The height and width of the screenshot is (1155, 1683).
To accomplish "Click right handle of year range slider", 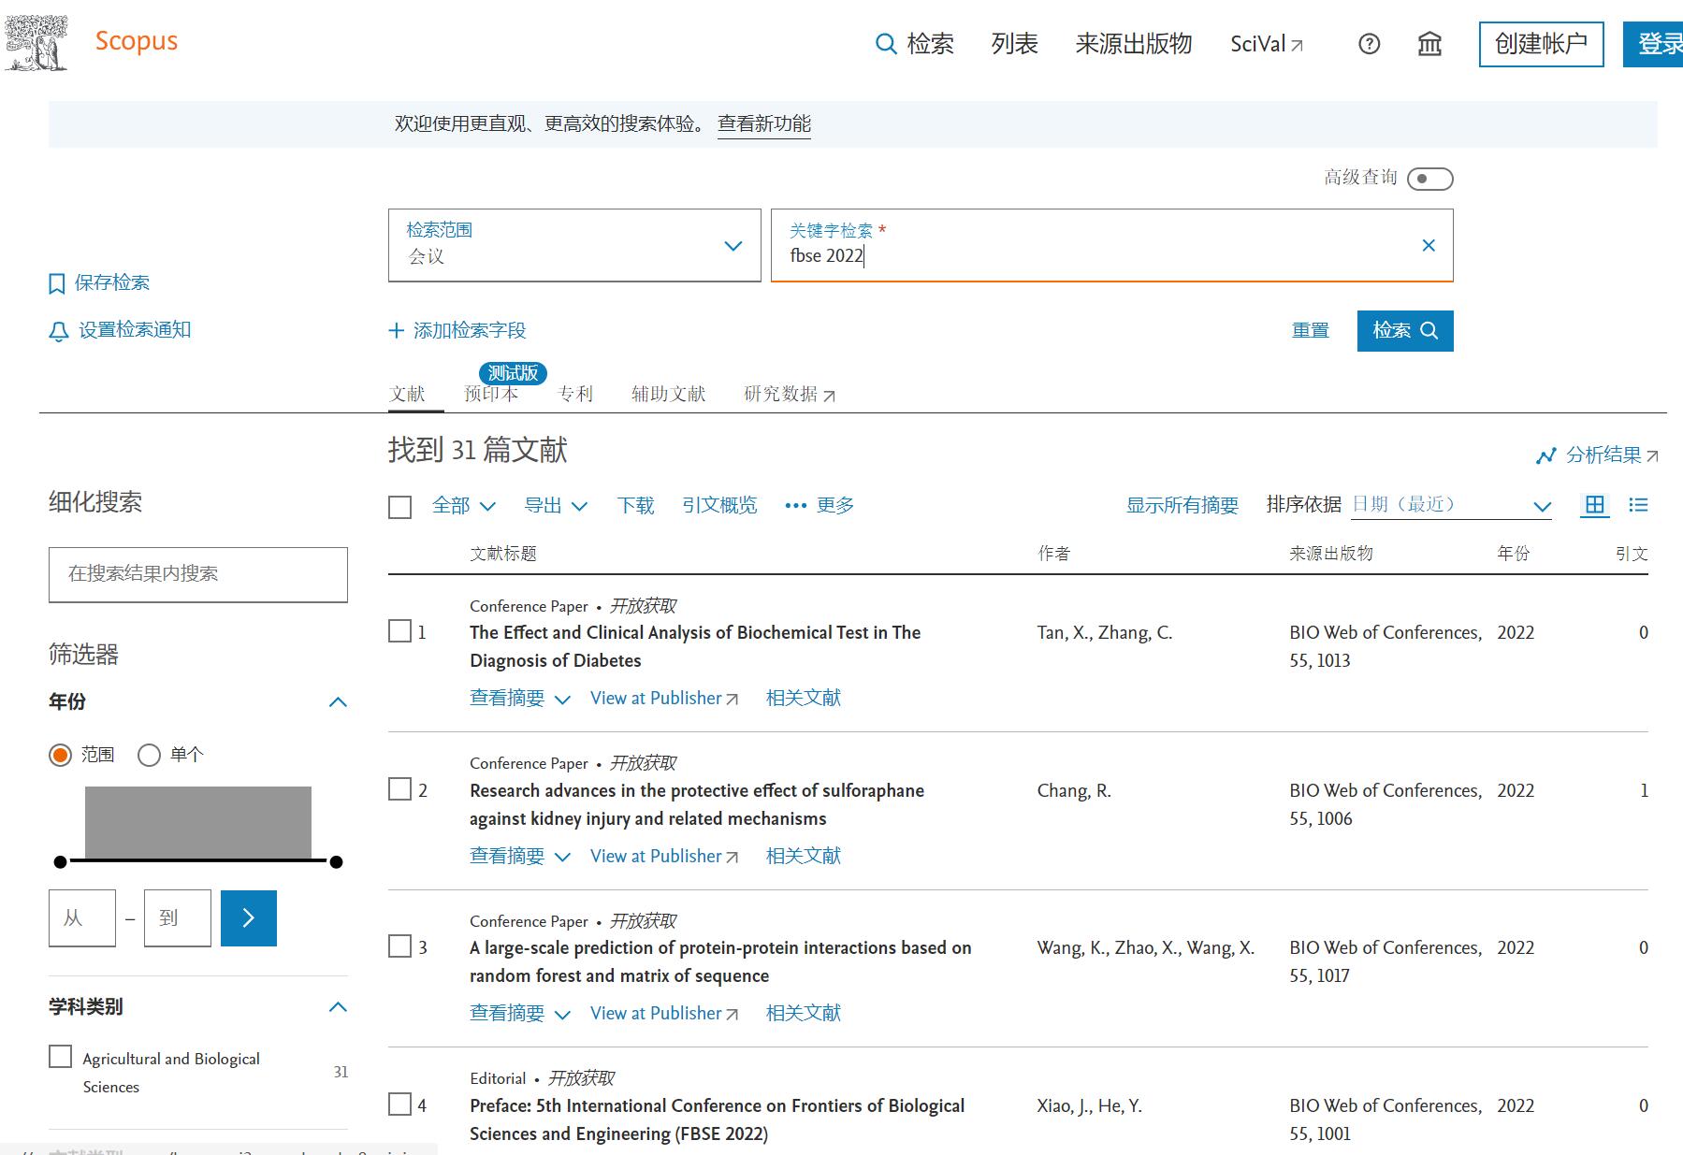I will 337,861.
